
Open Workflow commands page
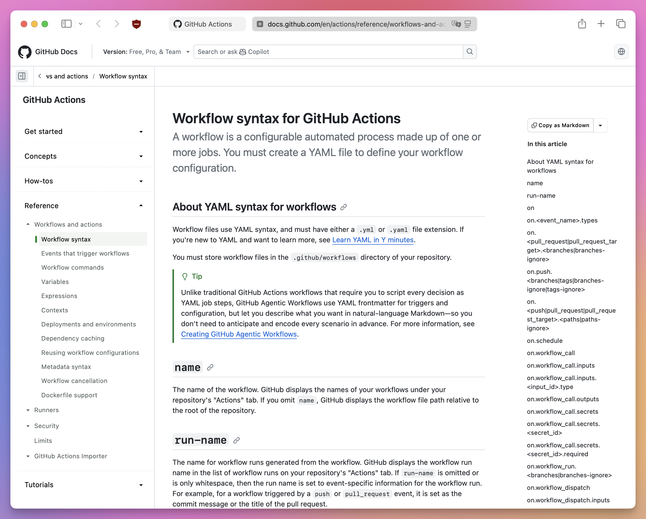tap(72, 267)
